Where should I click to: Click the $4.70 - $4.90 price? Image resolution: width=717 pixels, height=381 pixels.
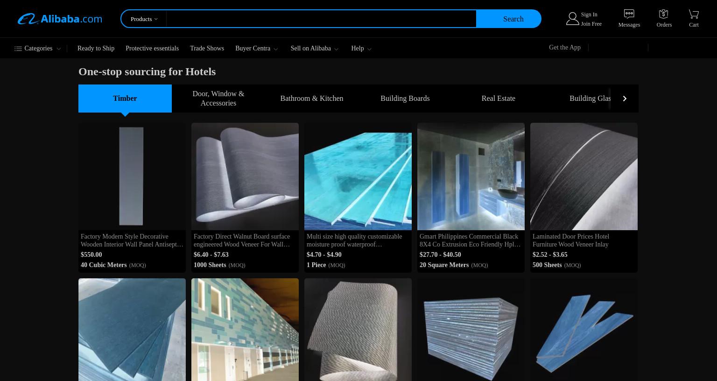point(324,255)
